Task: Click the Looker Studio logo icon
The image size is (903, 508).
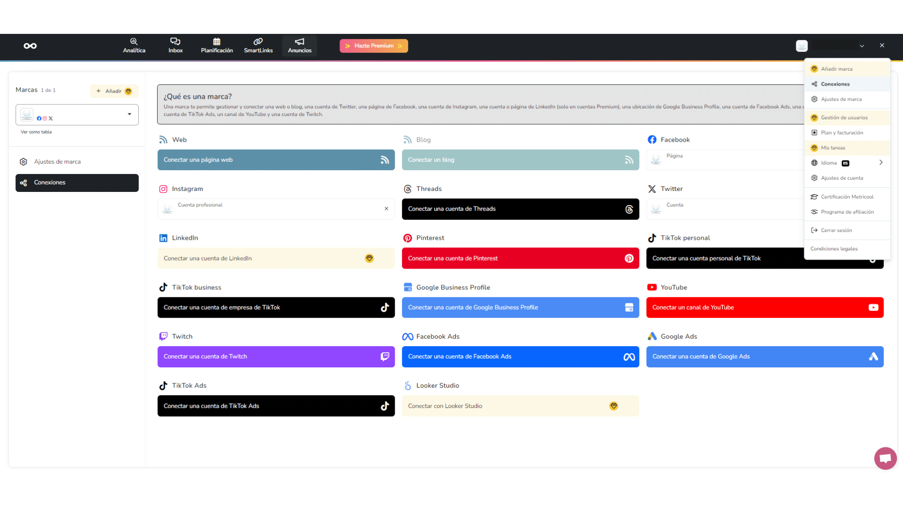Action: tap(408, 386)
